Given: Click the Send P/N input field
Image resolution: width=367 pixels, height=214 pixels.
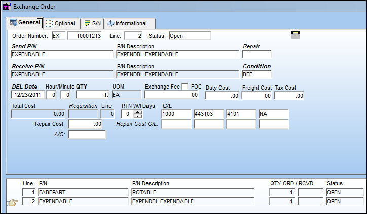Looking at the screenshot, I should pyautogui.click(x=62, y=54).
